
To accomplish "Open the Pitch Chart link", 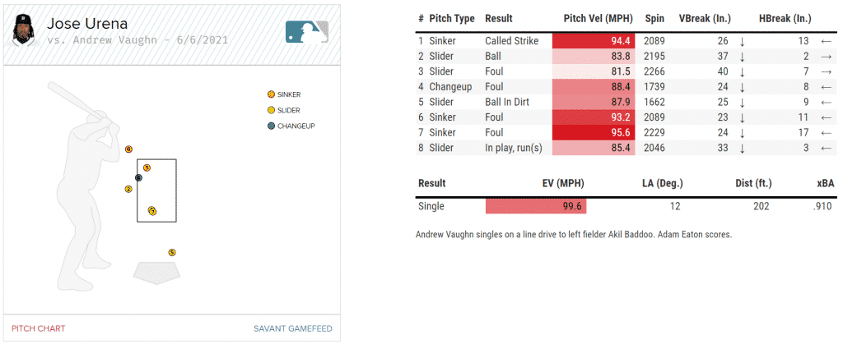I will click(x=32, y=328).
